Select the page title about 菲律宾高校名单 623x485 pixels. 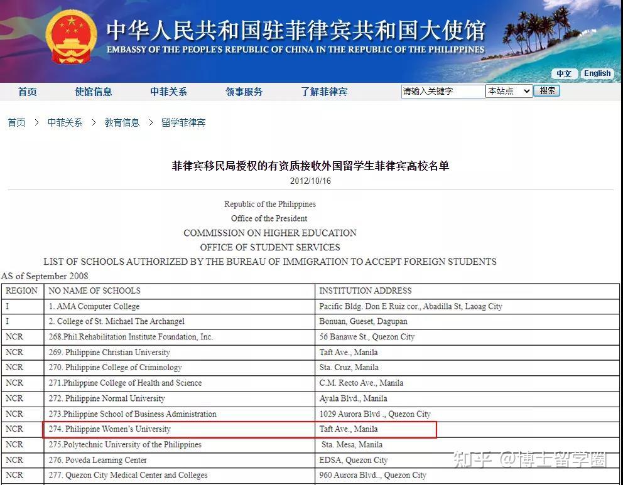coord(310,166)
